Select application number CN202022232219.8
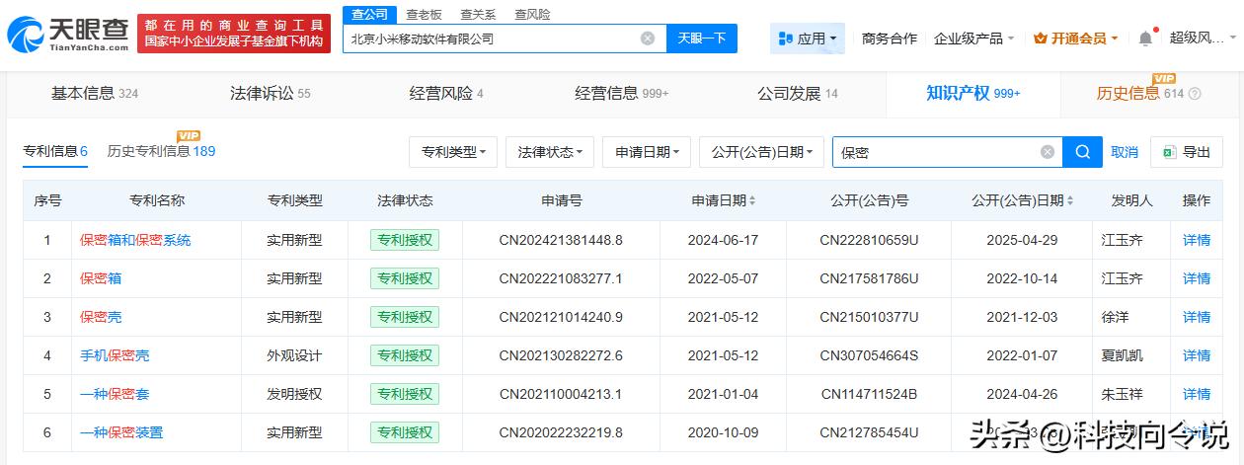The width and height of the screenshot is (1244, 465). click(561, 432)
